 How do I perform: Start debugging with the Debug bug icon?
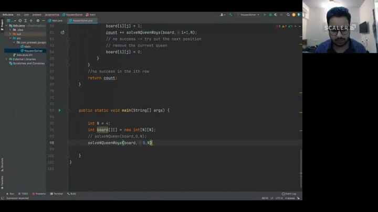(270, 15)
